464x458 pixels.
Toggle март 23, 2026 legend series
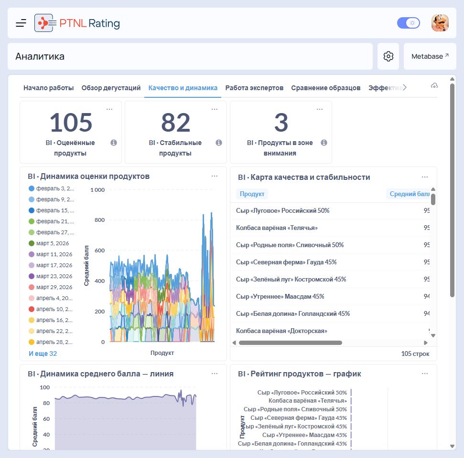click(x=51, y=276)
